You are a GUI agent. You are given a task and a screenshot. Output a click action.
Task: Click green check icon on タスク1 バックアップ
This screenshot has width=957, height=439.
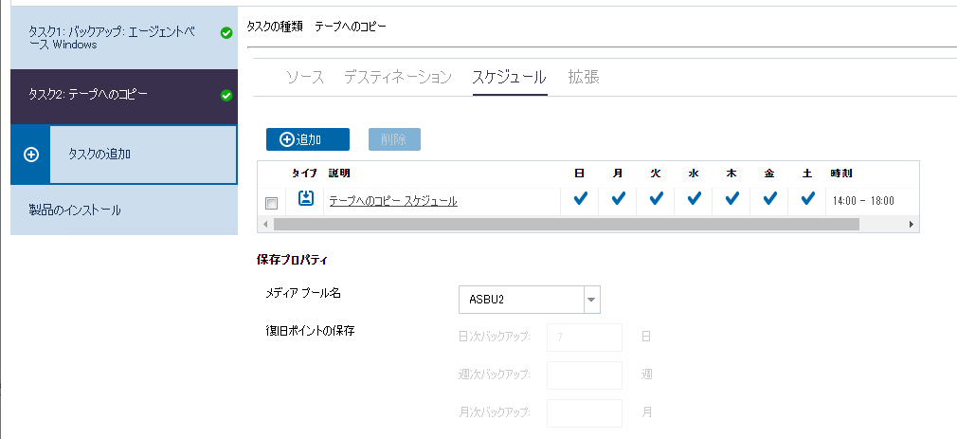226,33
